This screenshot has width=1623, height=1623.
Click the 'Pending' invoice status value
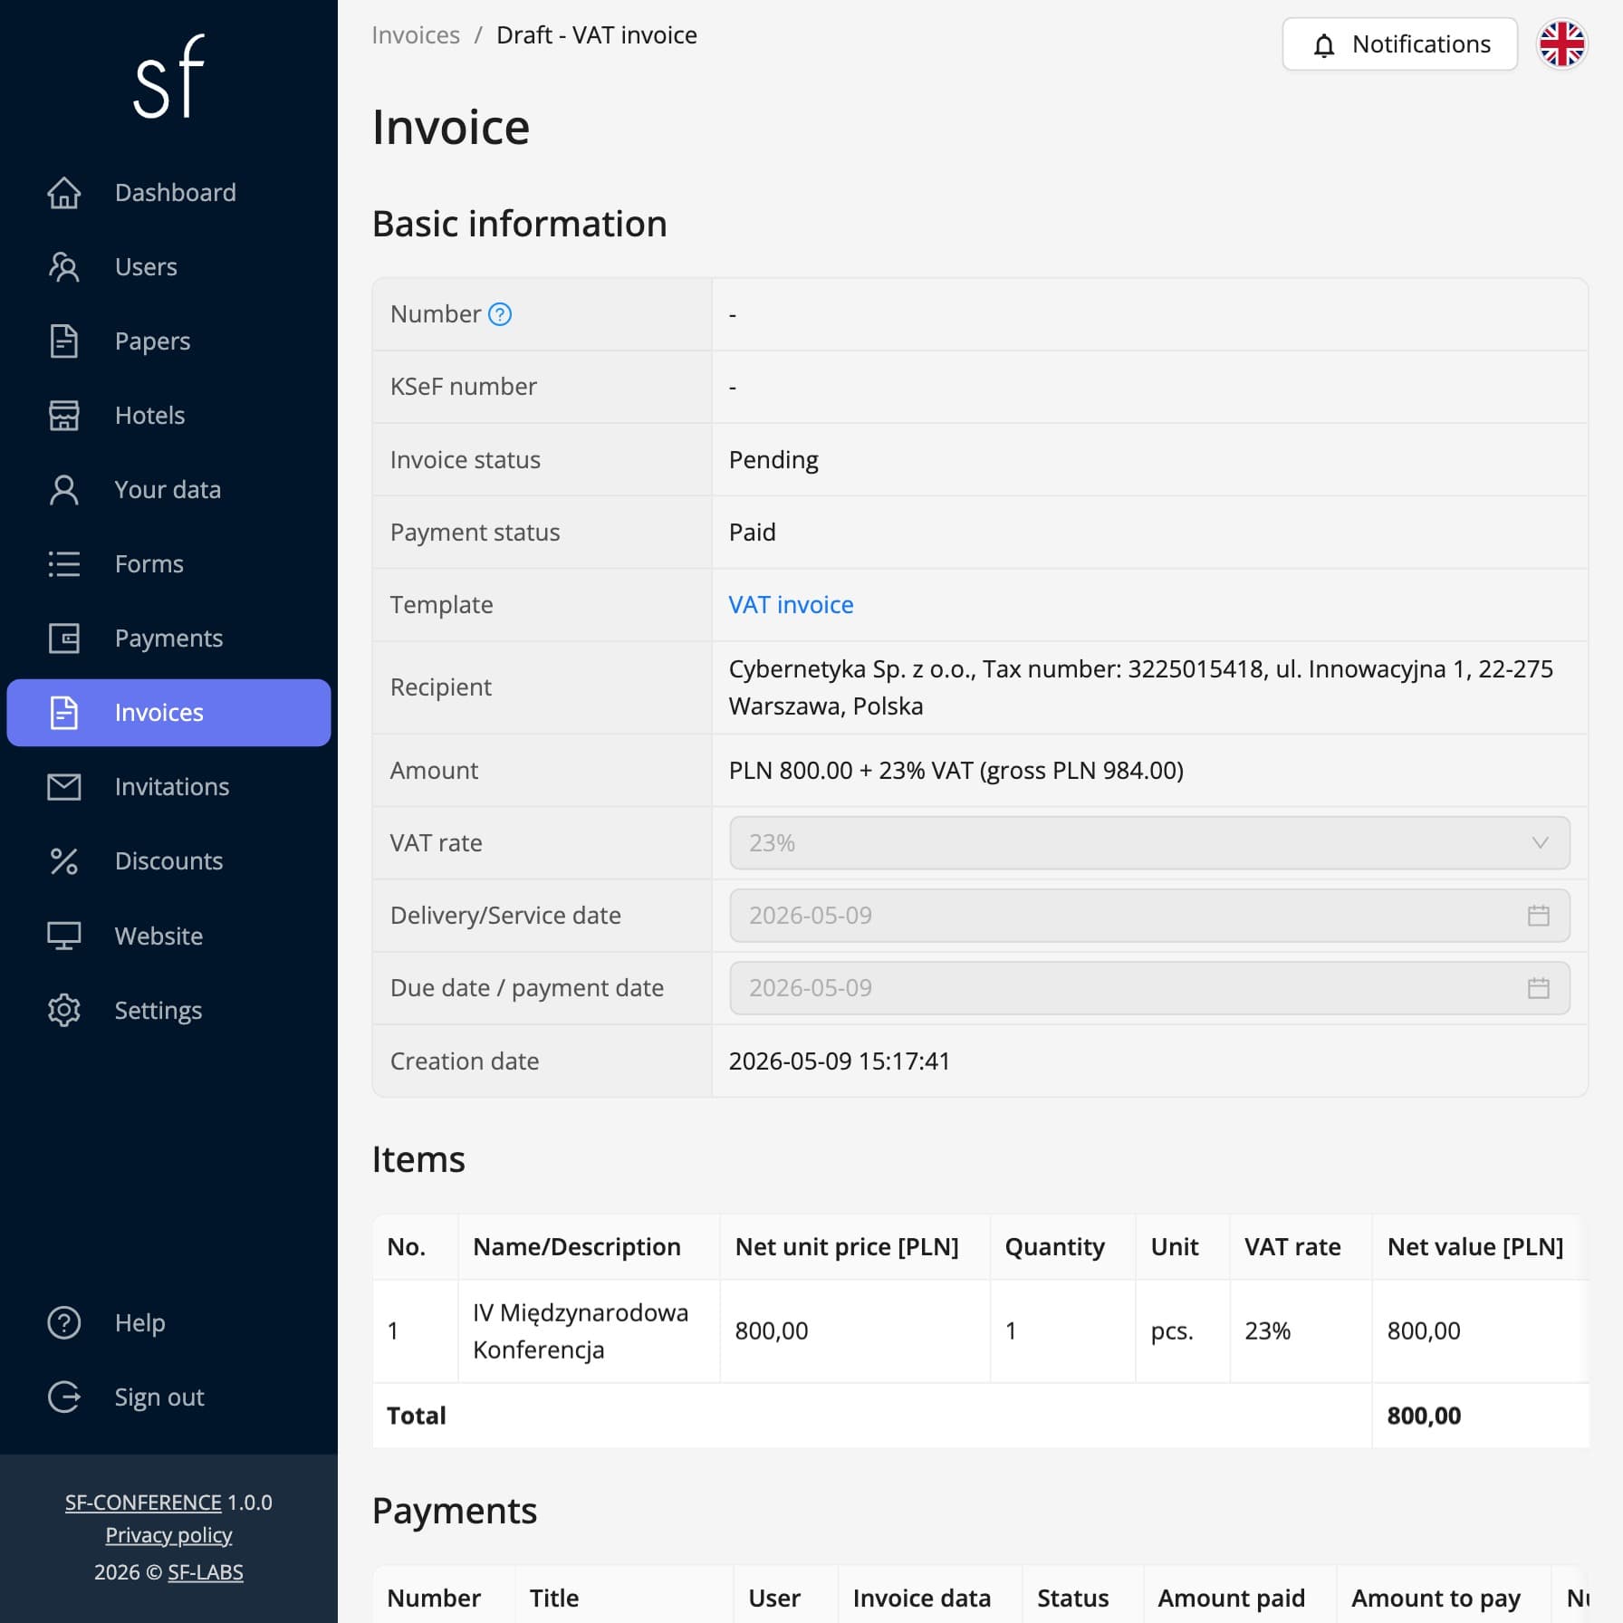[773, 460]
